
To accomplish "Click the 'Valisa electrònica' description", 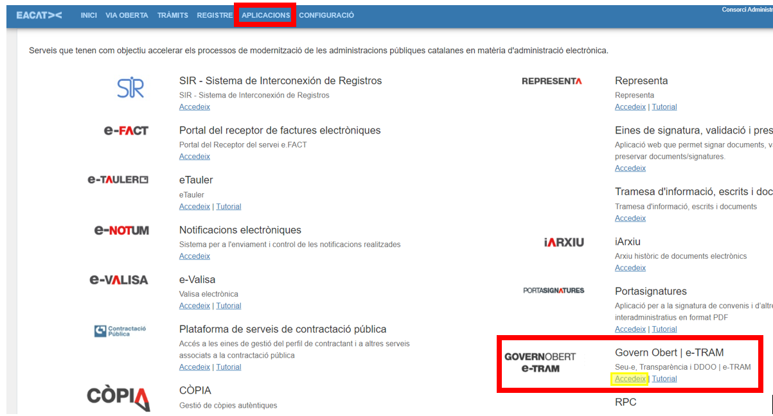I will 209,294.
